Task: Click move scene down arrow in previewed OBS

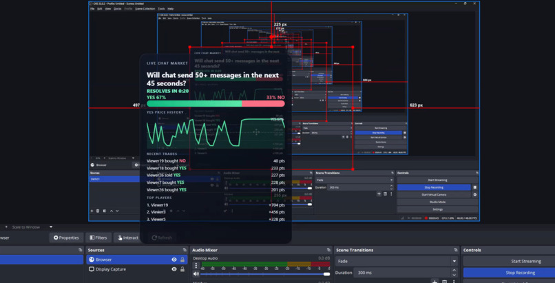Action: coord(117,211)
